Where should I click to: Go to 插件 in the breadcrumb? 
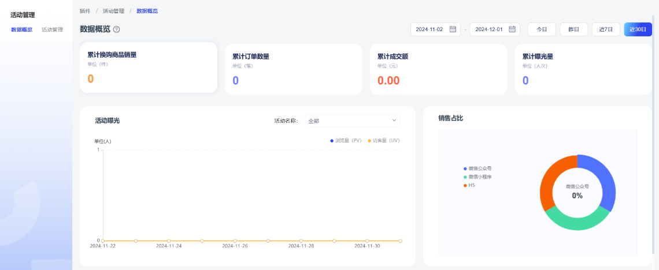tap(85, 11)
